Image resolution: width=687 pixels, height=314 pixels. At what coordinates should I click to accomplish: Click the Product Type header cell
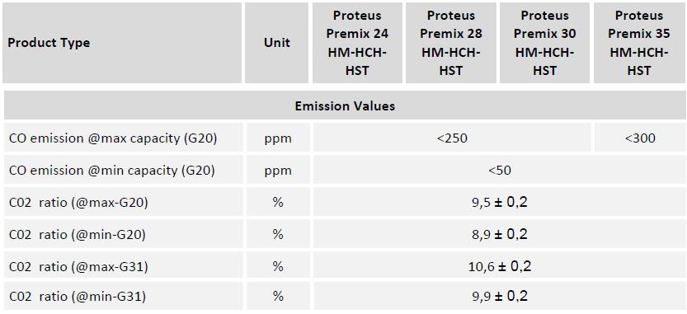[x=122, y=43]
